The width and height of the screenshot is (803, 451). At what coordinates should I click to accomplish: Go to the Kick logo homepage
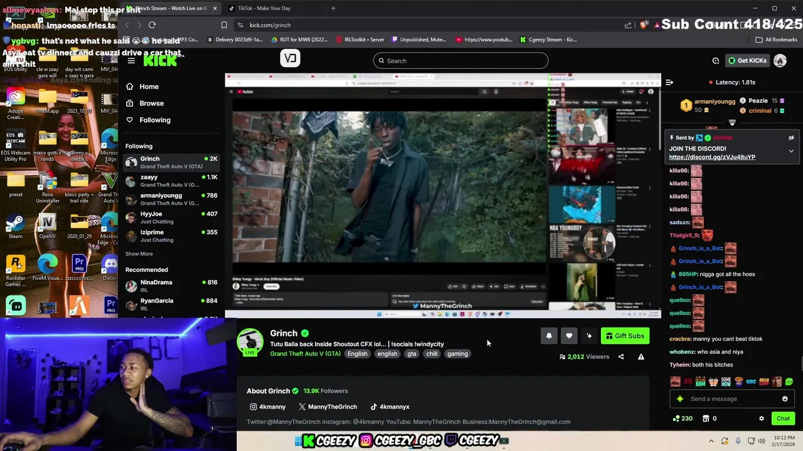pyautogui.click(x=161, y=60)
